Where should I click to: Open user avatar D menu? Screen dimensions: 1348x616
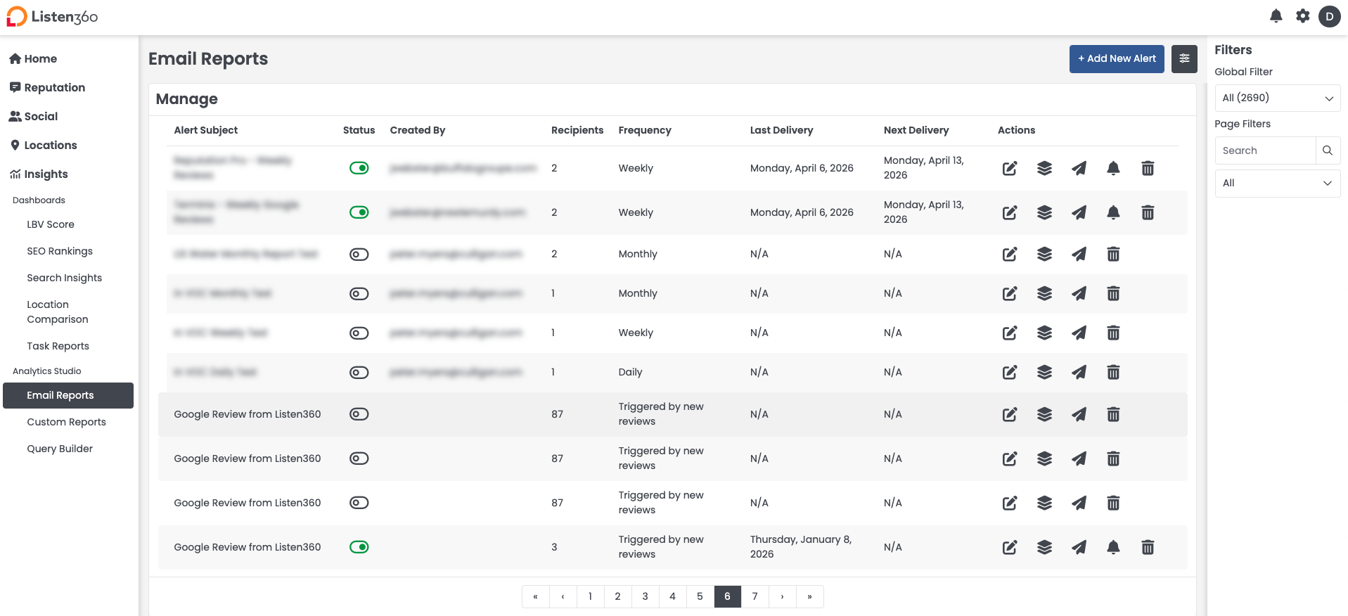click(x=1329, y=16)
